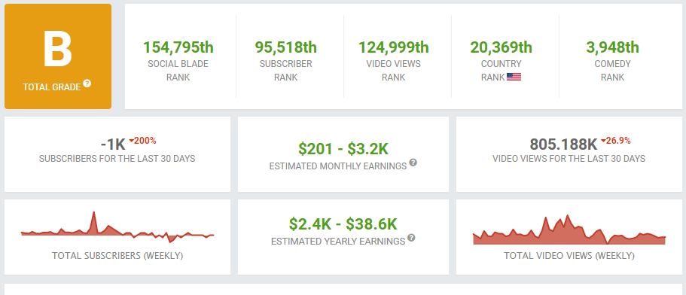
Task: Click the $201 - $3.2K monthly earnings
Action: click(x=343, y=149)
